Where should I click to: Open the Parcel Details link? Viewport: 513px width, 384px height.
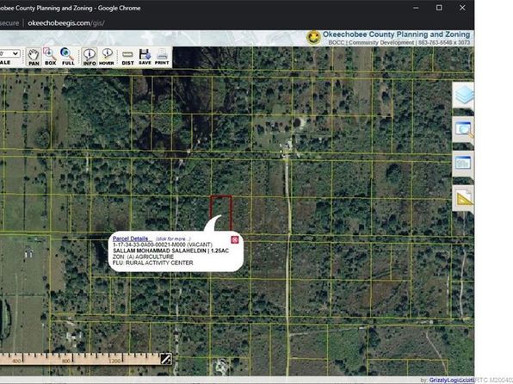130,238
